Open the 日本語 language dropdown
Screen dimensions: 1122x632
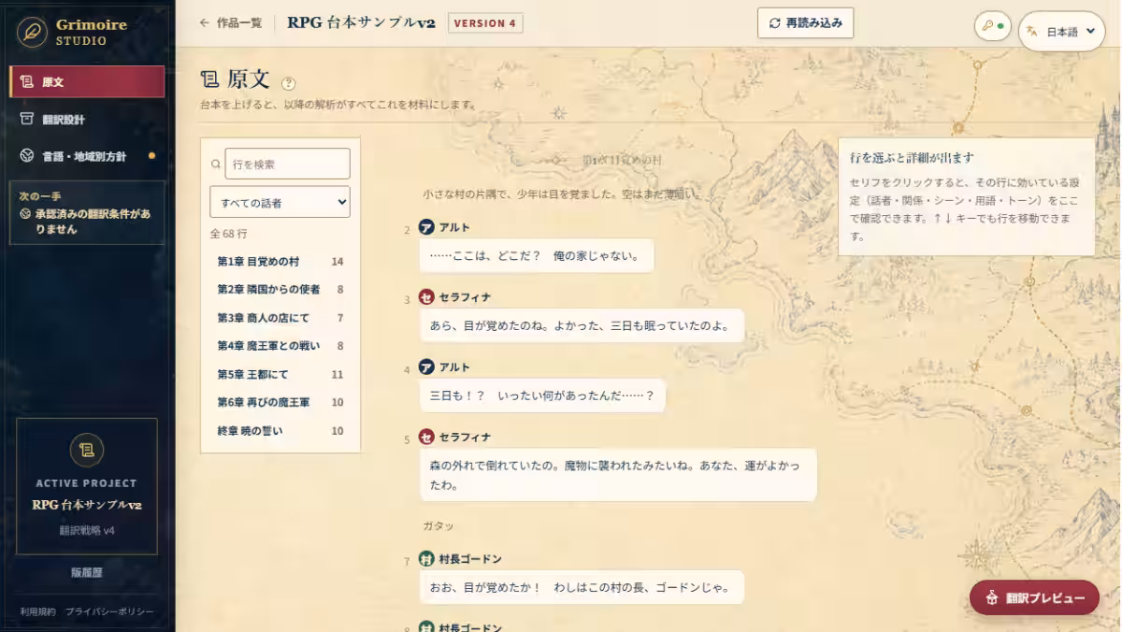click(1061, 31)
